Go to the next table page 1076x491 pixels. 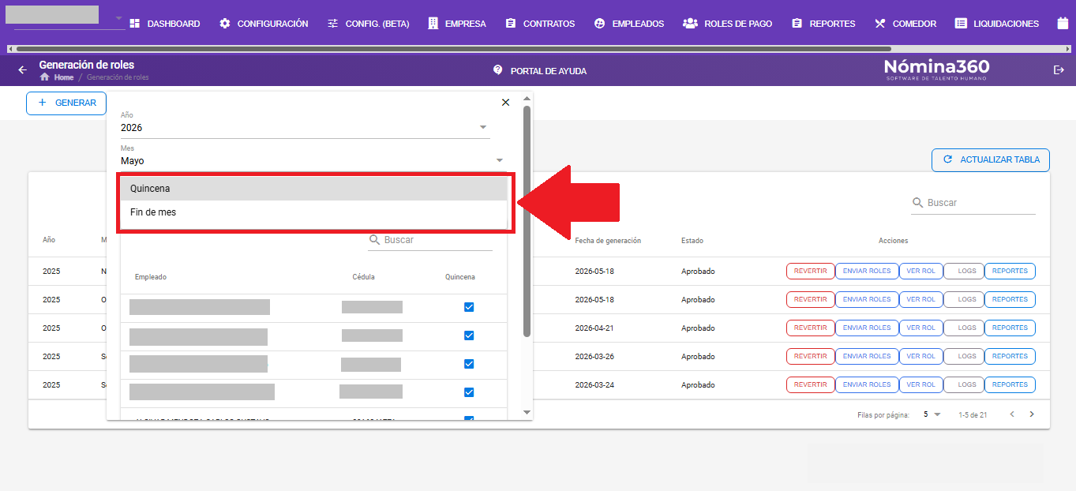coord(1031,414)
